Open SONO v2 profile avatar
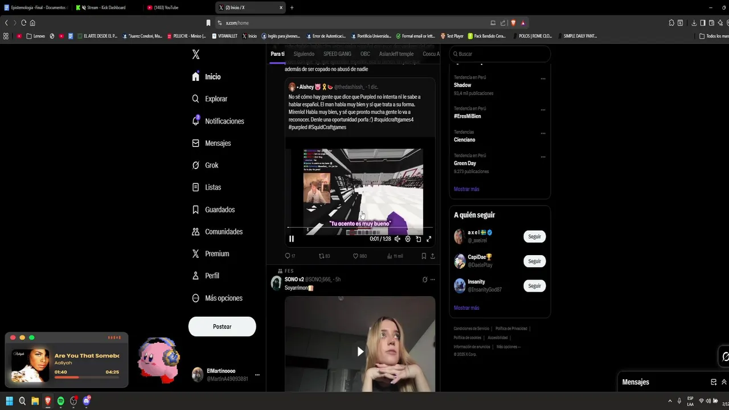Screen dimensions: 729x410 click(x=276, y=283)
